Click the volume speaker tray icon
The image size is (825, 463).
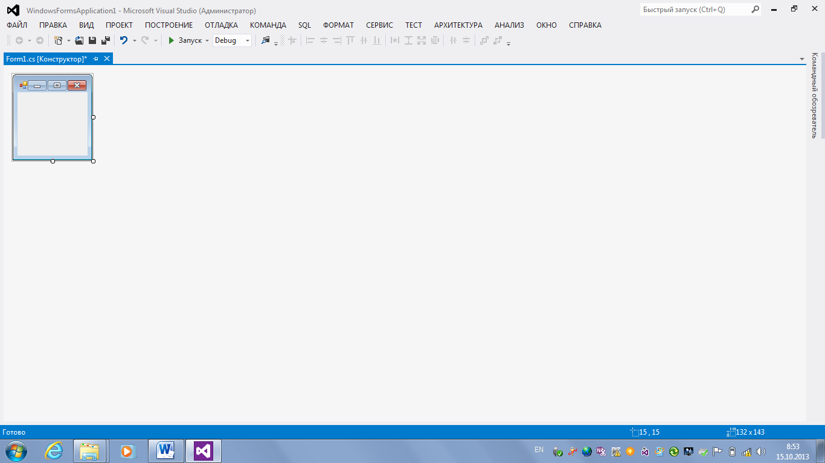coord(761,452)
